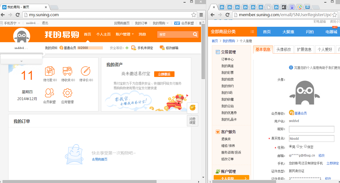The width and height of the screenshot is (340, 183).
Task: Select 女 gender radio button
Action: [298, 146]
